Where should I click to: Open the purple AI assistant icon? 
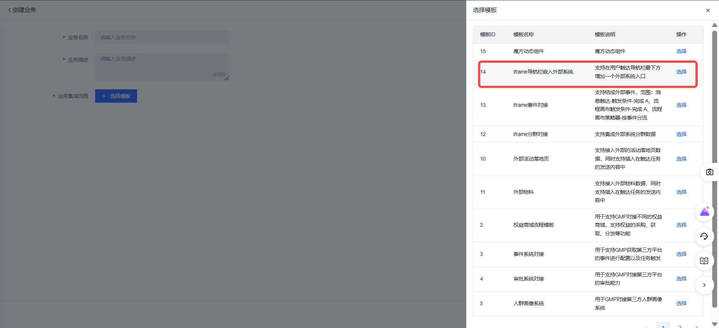[x=704, y=212]
